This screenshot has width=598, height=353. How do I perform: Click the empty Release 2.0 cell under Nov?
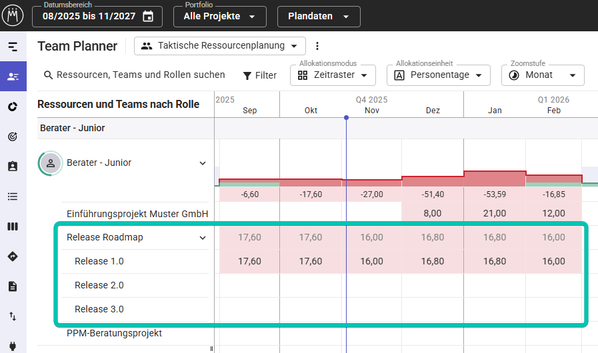click(x=372, y=285)
